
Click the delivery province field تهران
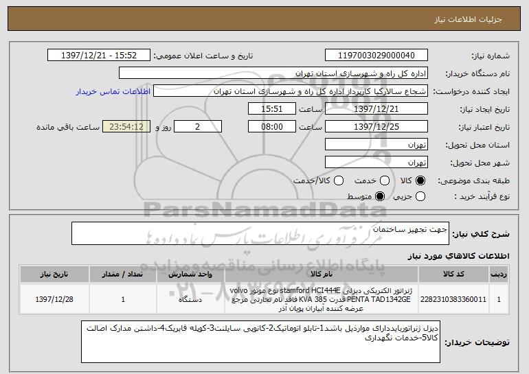(376, 145)
